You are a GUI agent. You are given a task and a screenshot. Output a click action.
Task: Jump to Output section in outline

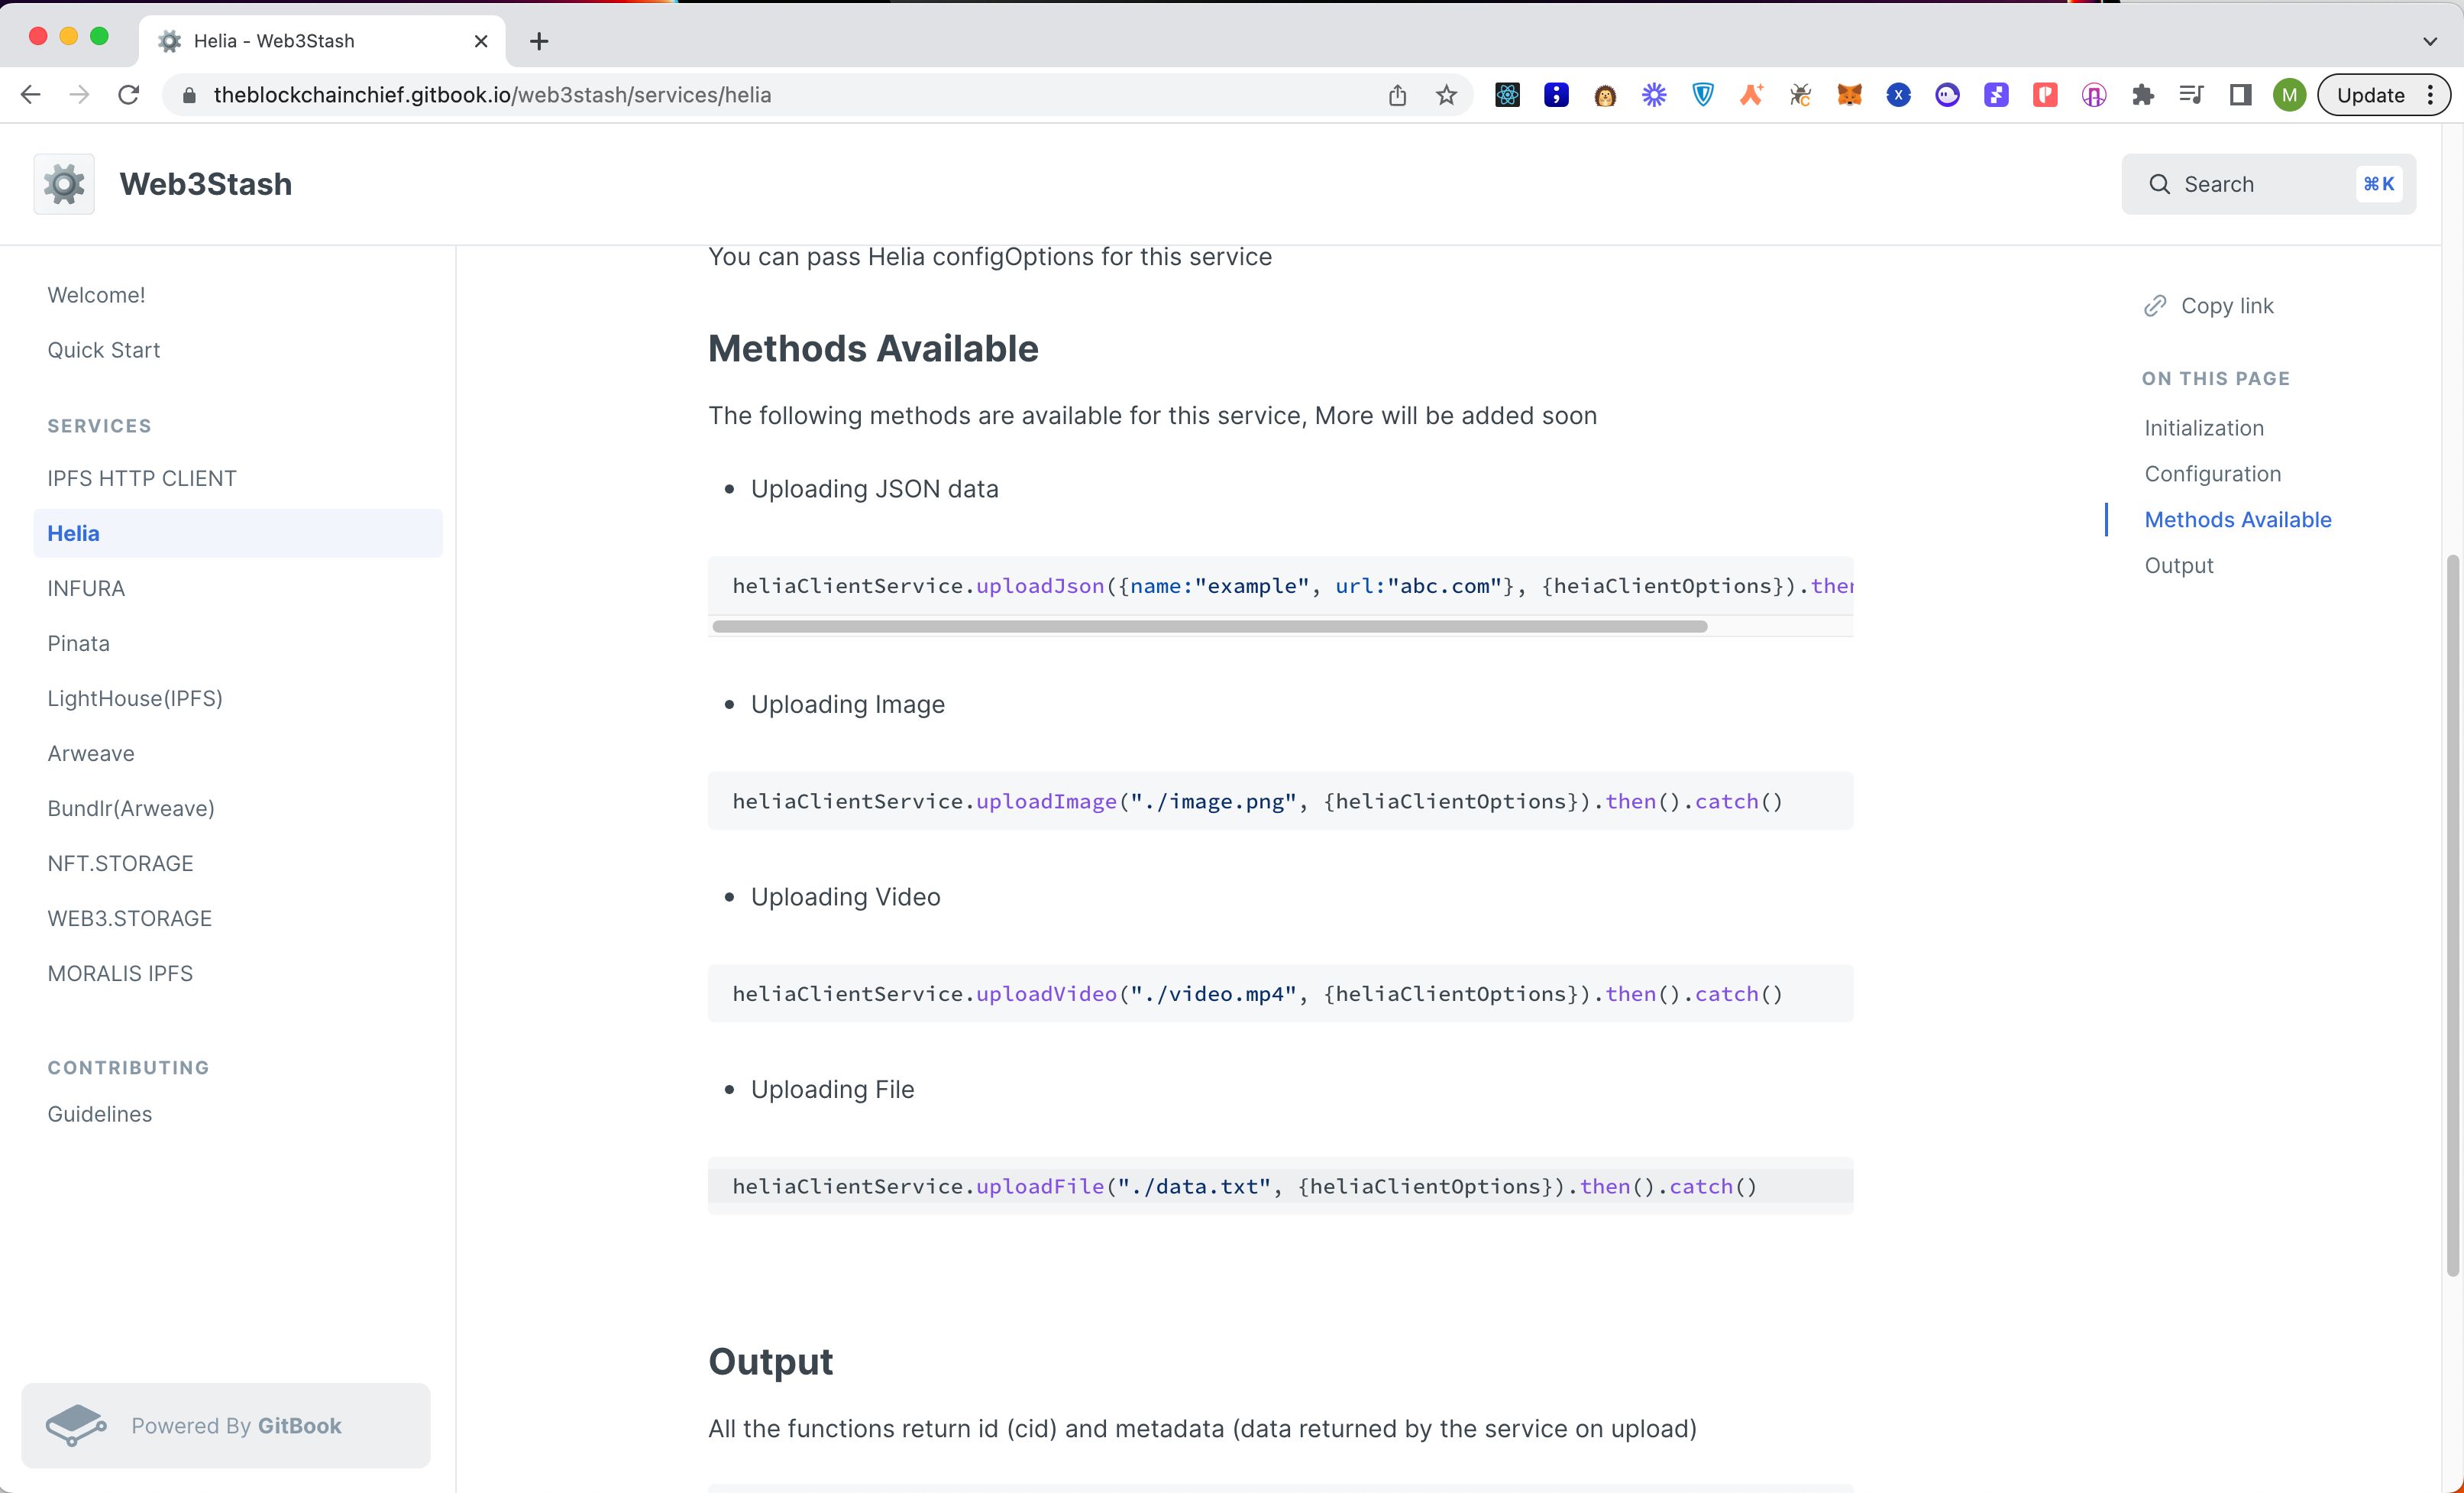[x=2179, y=565]
